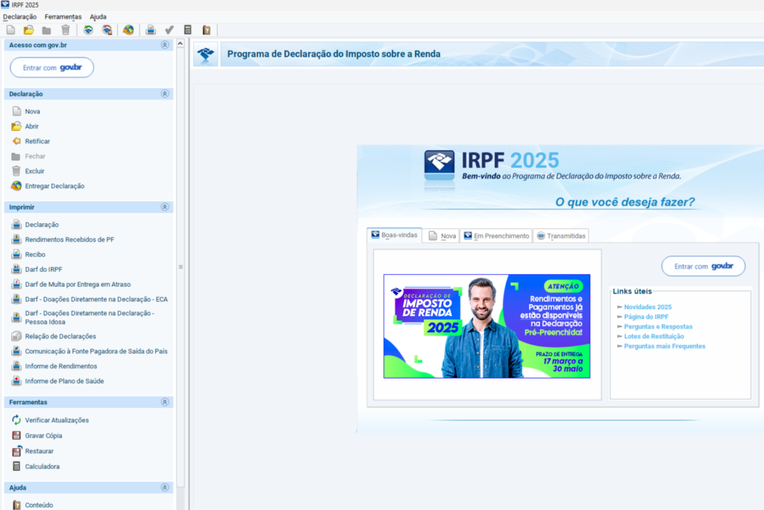Click the help book toolbar icon
Screen dimensions: 764x510
[207, 30]
